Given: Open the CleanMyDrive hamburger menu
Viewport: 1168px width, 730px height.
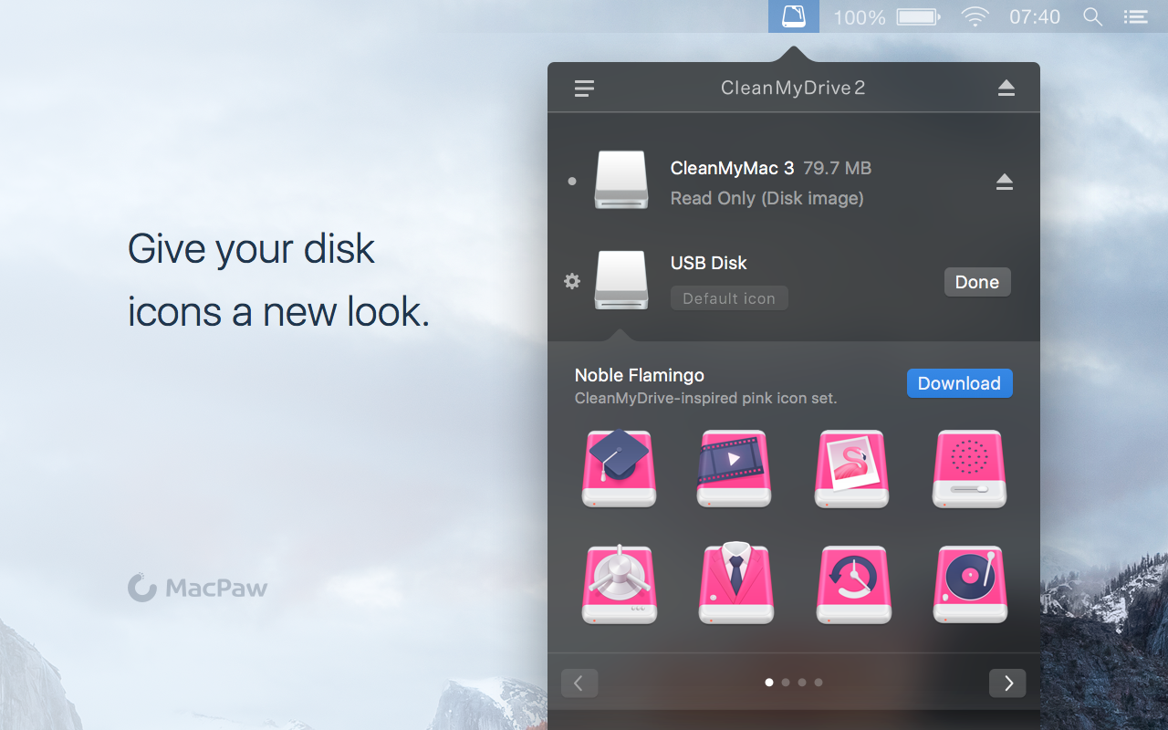Looking at the screenshot, I should point(584,89).
